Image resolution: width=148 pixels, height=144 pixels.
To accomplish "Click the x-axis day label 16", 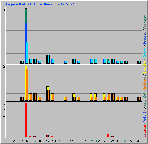I will point(74,141).
